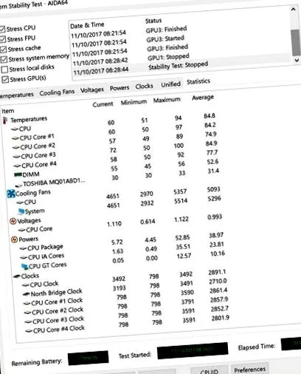Click the Clocks group icon
Screen dimensions: 301x374
(x=17, y=276)
